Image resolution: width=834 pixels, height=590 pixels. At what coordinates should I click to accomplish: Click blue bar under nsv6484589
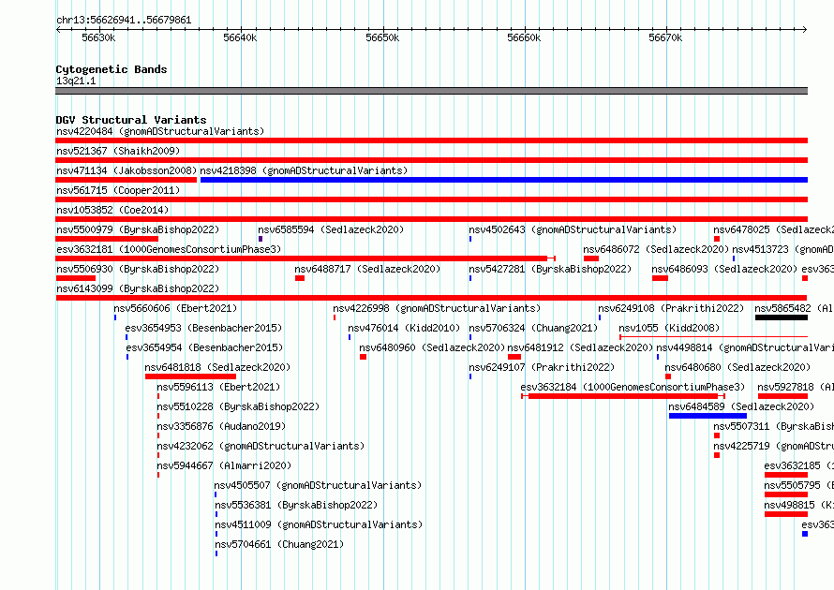pyautogui.click(x=707, y=416)
